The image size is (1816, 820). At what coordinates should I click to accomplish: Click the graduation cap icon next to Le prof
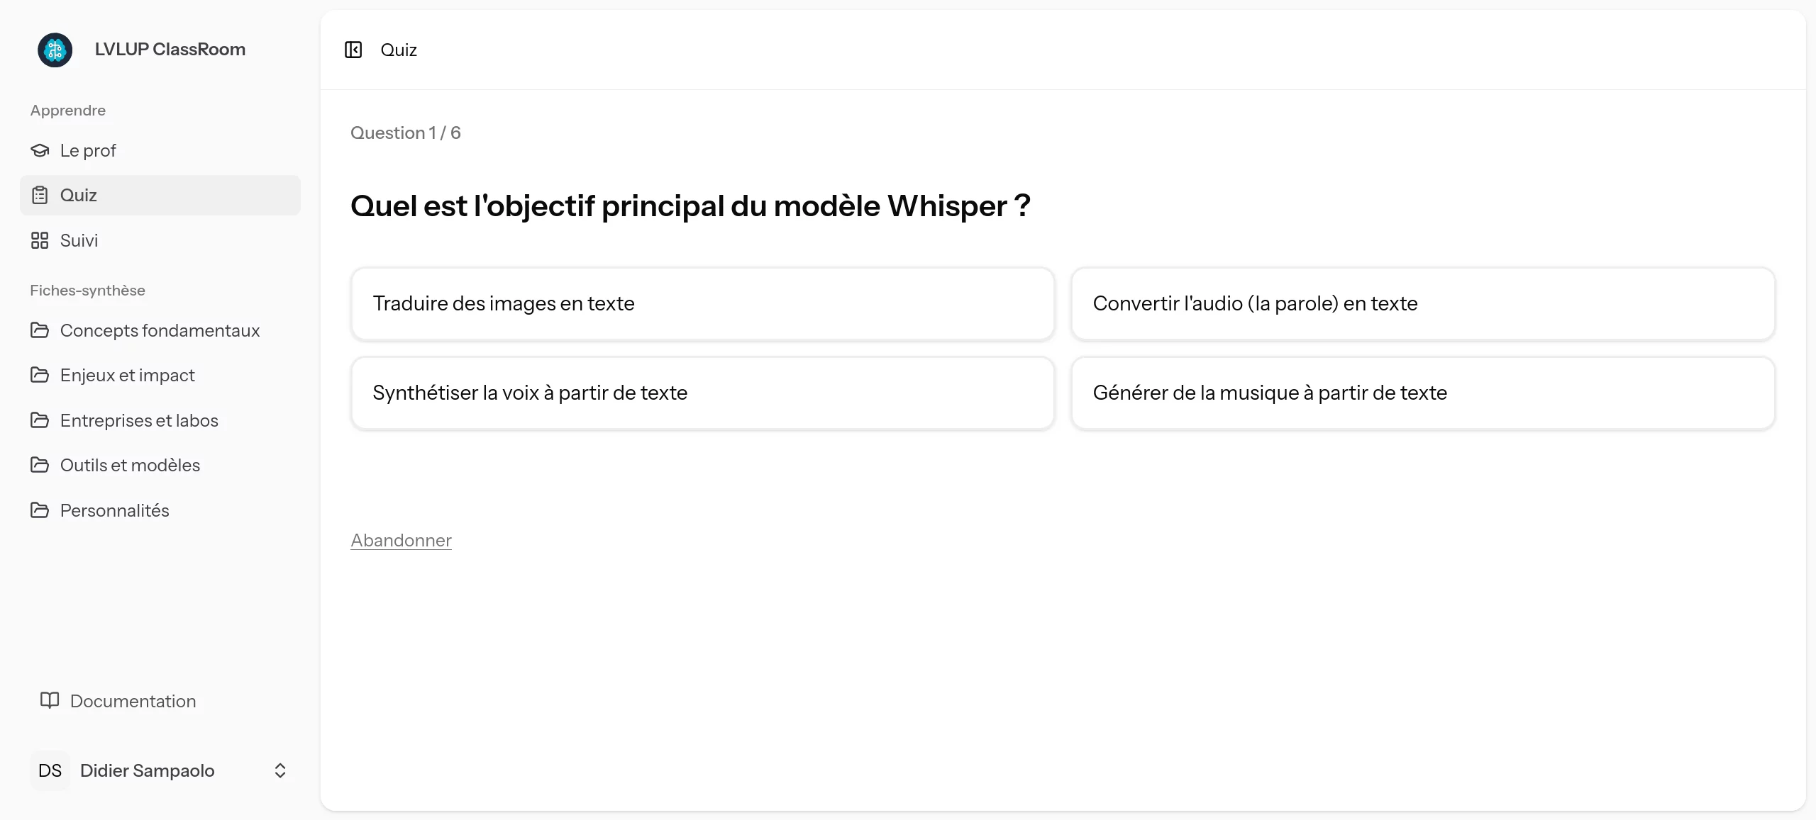pyautogui.click(x=40, y=150)
